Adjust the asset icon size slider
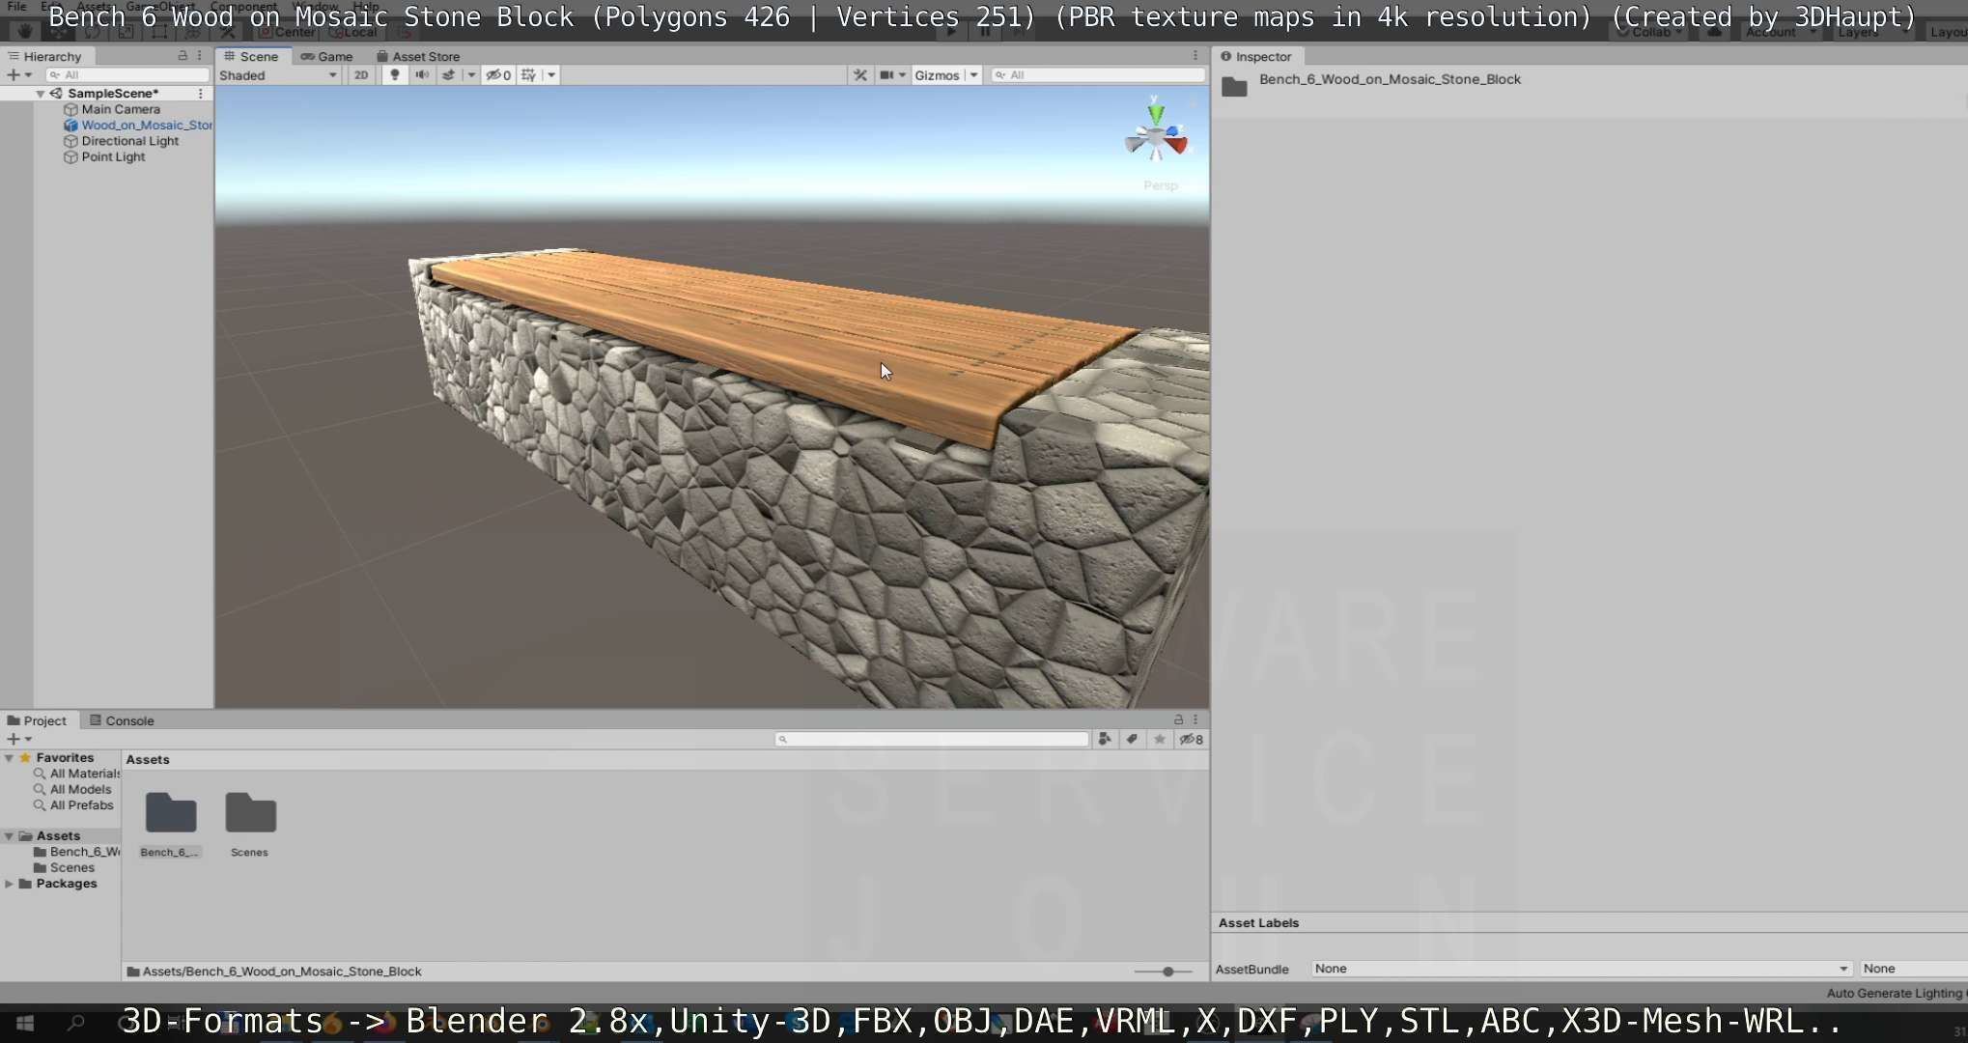The image size is (1968, 1043). (1167, 972)
